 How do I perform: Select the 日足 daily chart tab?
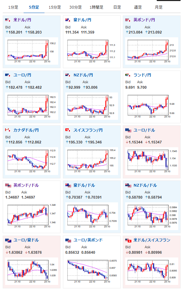click(x=117, y=8)
